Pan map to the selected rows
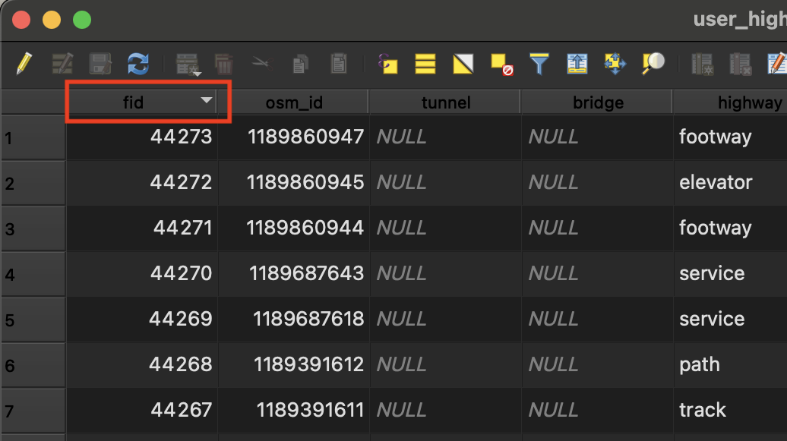The image size is (787, 441). (614, 64)
